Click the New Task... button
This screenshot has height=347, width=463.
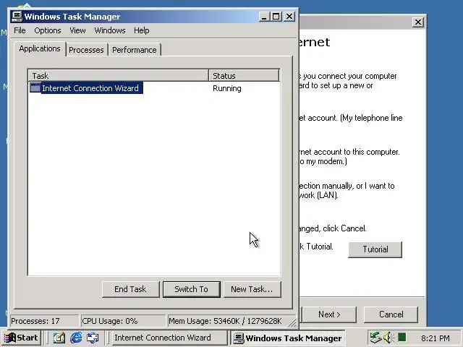pyautogui.click(x=252, y=289)
